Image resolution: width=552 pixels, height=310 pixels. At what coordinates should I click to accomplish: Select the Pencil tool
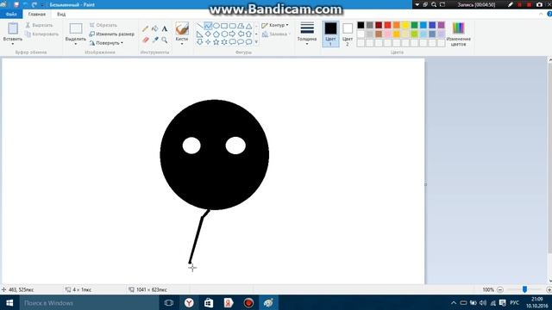click(x=146, y=28)
